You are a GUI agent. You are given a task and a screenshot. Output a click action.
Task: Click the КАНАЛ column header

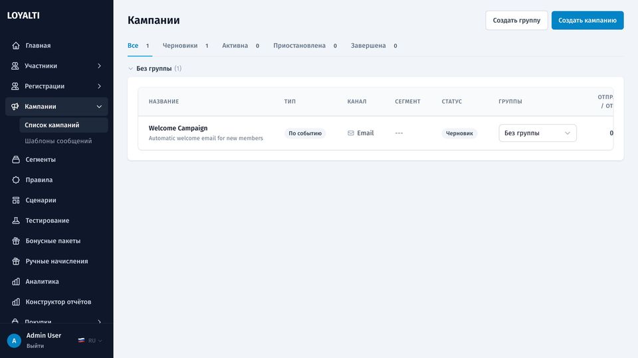pyautogui.click(x=357, y=101)
